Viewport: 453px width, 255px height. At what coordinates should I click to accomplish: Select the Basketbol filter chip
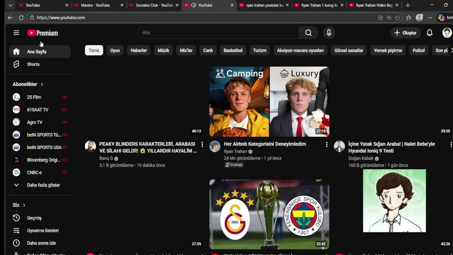tap(233, 50)
